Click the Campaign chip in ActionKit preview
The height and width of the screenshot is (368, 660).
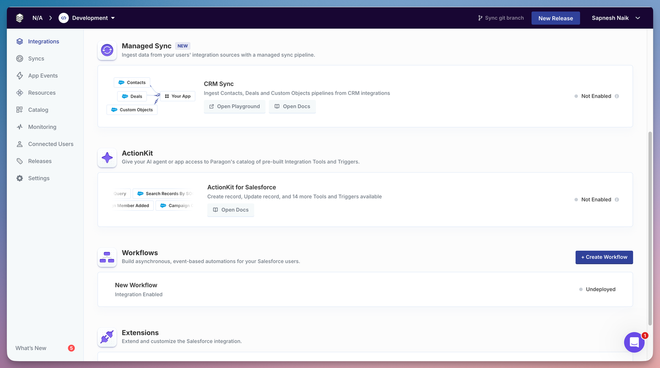coord(175,206)
